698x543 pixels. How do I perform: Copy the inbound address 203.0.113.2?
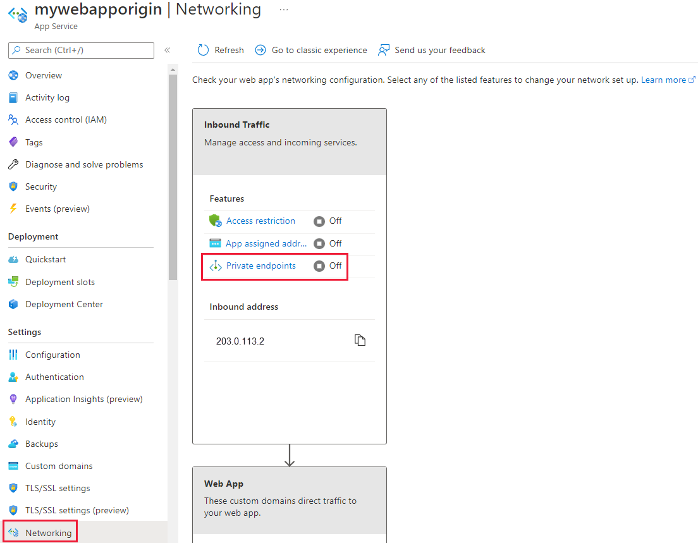[x=360, y=340]
